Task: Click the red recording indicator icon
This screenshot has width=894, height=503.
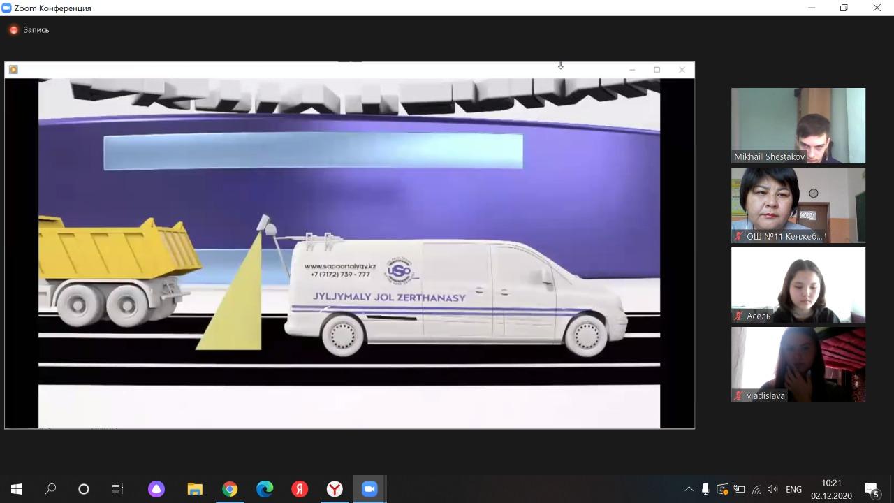Action: 13,30
